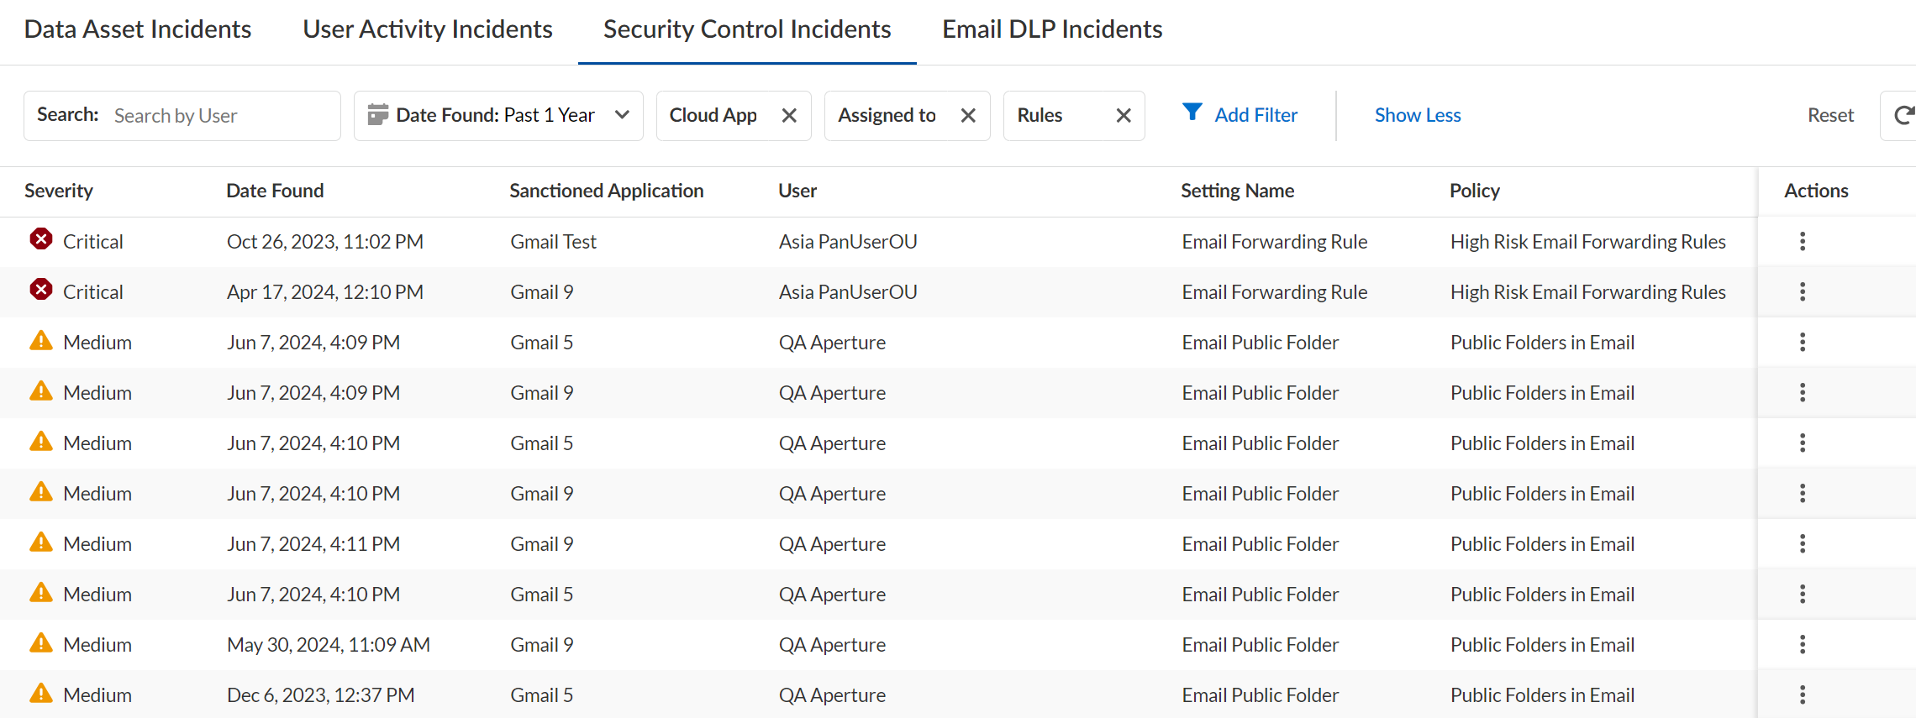Viewport: 1916px width, 718px height.
Task: Expand the Date Found: Past 1 Year dropdown
Action: pyautogui.click(x=498, y=116)
